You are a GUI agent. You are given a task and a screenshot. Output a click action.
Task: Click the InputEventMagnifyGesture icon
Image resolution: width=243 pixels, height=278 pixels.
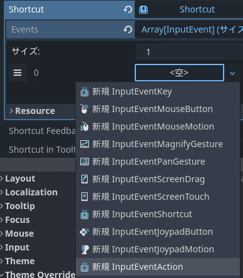point(85,144)
